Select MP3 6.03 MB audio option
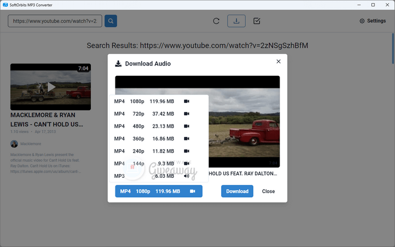395x247 pixels. (159, 176)
